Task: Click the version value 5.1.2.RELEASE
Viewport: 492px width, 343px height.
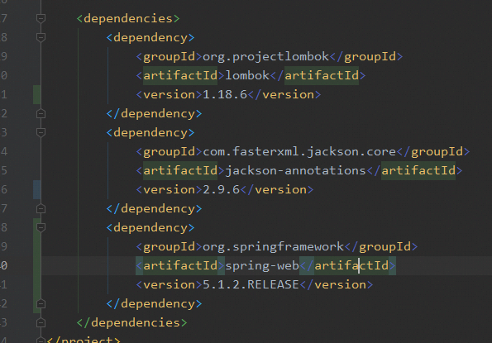Action: coord(251,284)
